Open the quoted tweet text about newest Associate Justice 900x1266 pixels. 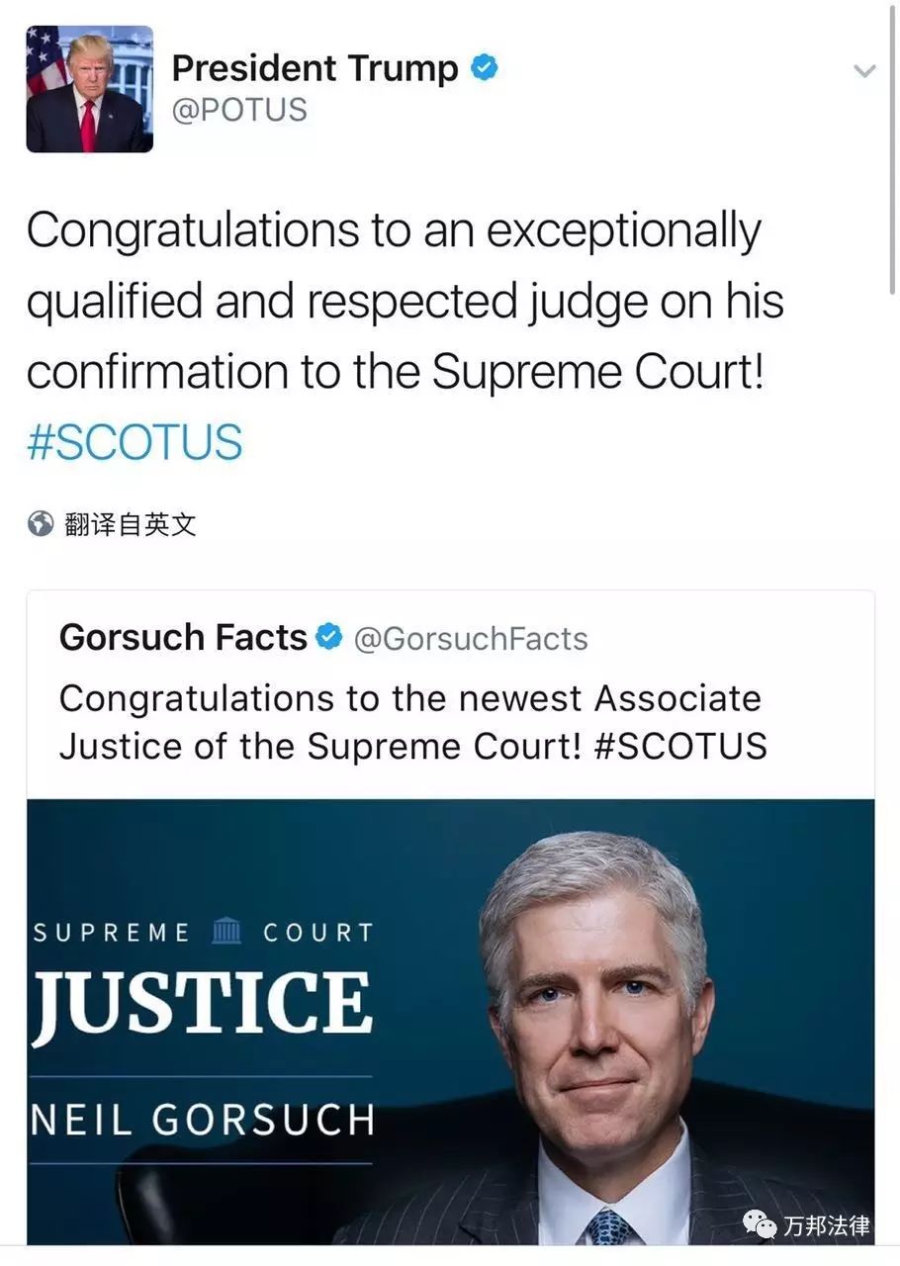pyautogui.click(x=413, y=722)
